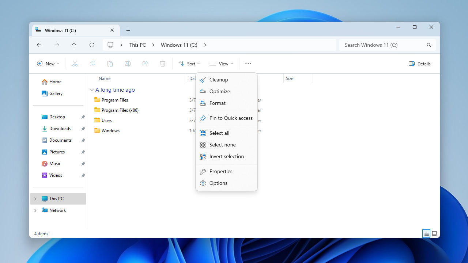Click This PC in the address breadcrumb

click(137, 45)
